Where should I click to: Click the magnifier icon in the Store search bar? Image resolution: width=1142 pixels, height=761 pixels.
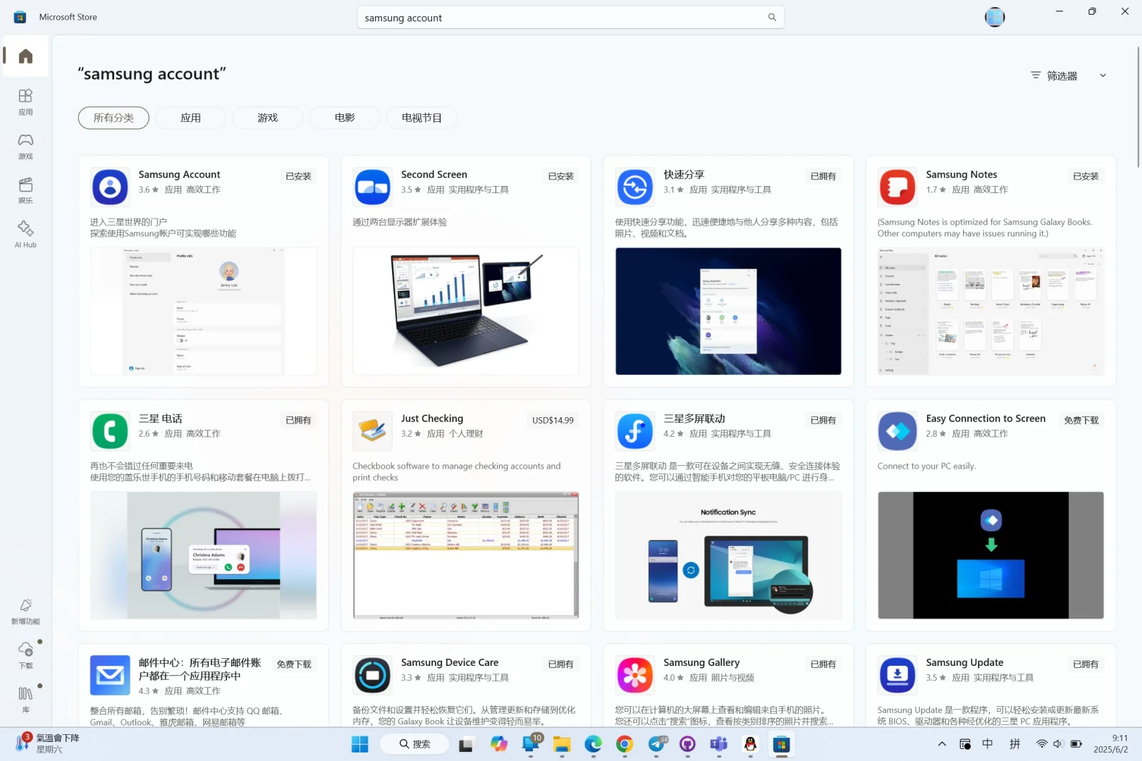tap(771, 17)
